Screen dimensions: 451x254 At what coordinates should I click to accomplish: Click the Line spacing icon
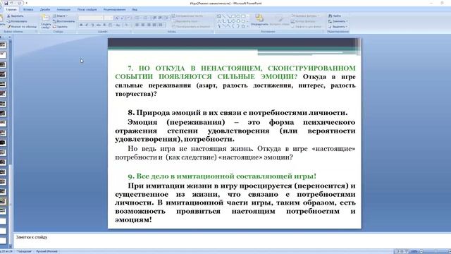(167, 18)
